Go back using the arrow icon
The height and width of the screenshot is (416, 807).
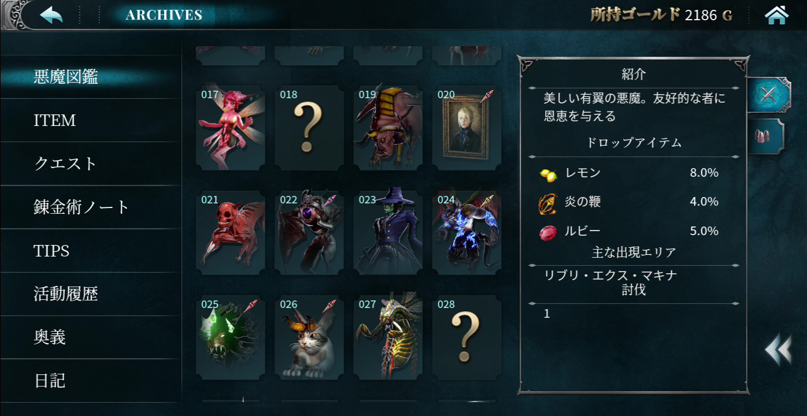[x=51, y=15]
